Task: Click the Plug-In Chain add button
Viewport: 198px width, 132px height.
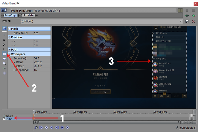Action: (x=187, y=15)
